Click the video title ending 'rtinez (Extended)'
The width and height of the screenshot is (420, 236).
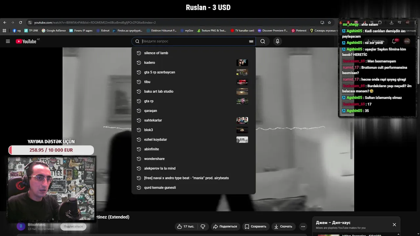[112, 217]
